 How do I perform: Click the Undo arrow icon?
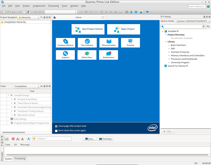click(x=35, y=12)
